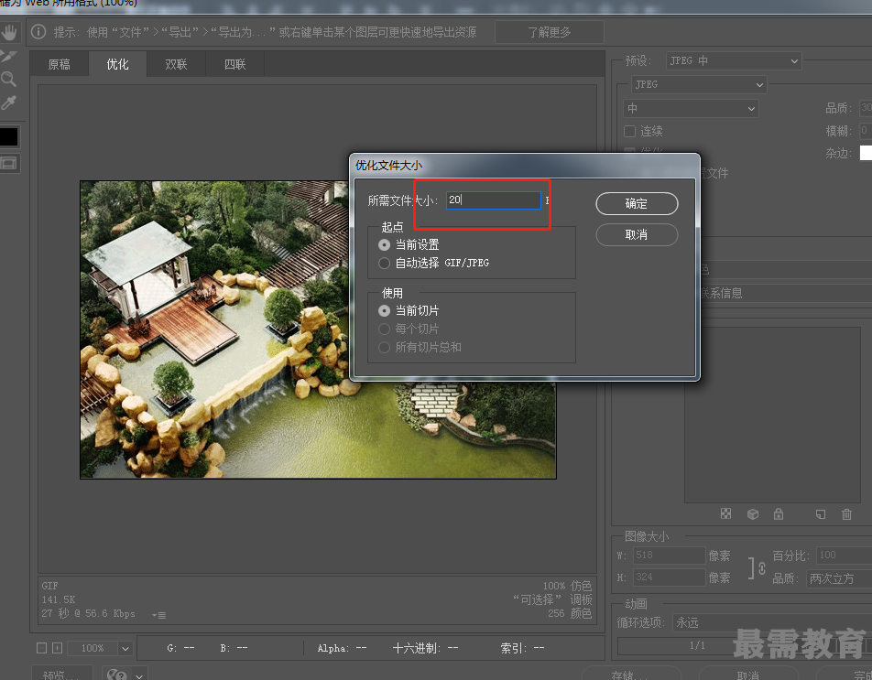Screen dimensions: 872x680
Task: Click the web-shift cube icon
Action: click(752, 513)
